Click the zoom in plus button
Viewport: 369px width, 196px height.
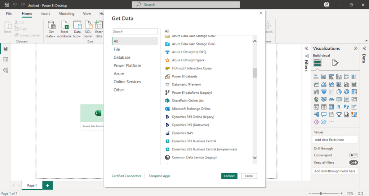[x=342, y=193]
